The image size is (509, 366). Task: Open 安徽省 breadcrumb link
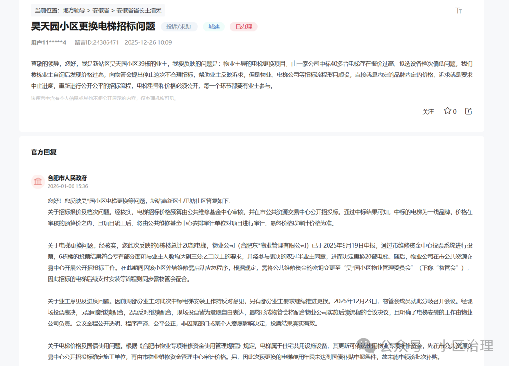[x=101, y=10]
